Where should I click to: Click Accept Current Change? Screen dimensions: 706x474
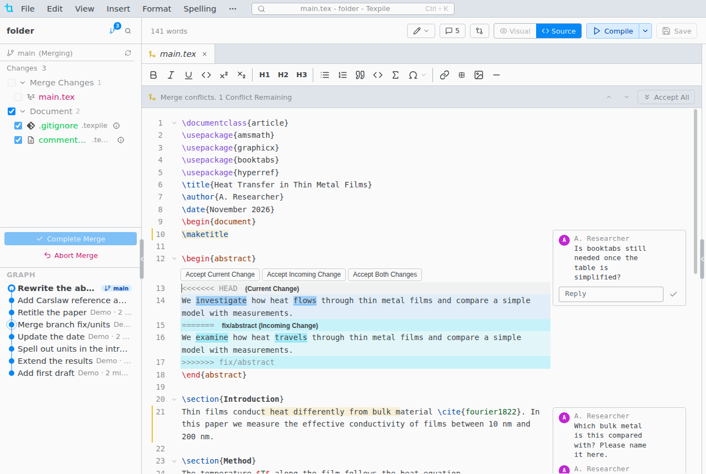coord(220,274)
